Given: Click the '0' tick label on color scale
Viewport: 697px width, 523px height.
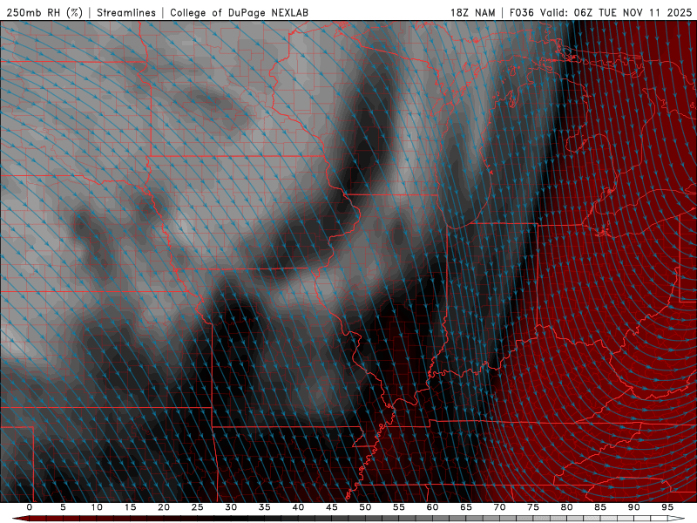Looking at the screenshot, I should click(30, 507).
